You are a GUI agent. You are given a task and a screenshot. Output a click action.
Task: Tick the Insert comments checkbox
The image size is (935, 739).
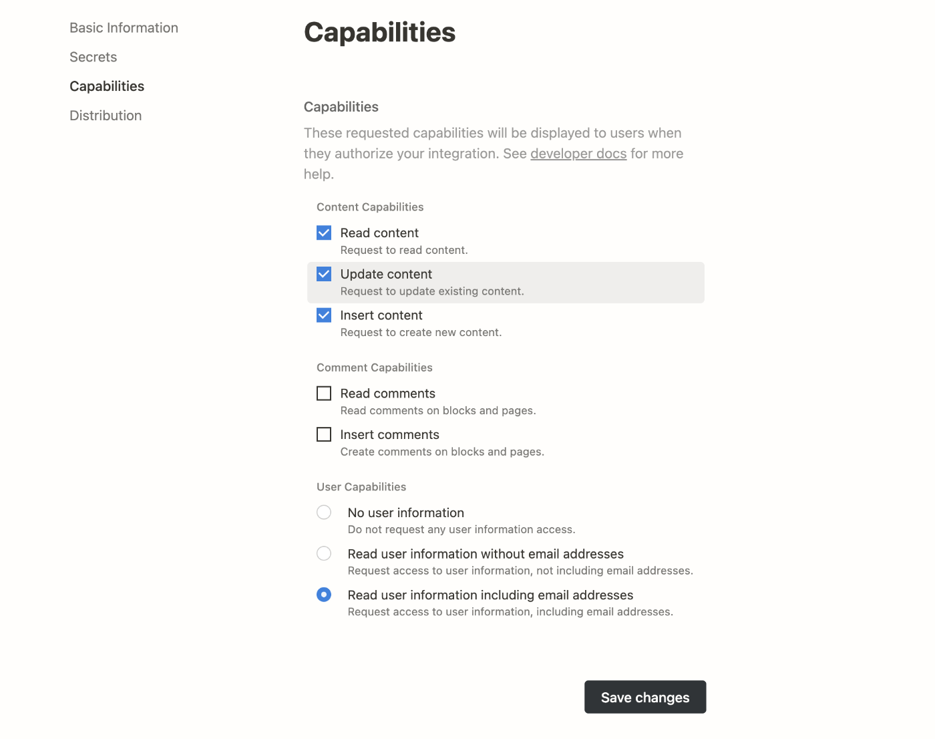pos(324,435)
